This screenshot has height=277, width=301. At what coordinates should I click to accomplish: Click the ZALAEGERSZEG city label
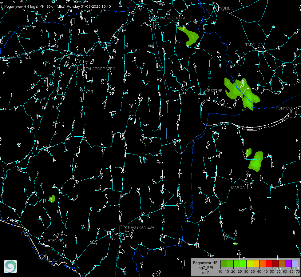[x=101, y=69]
